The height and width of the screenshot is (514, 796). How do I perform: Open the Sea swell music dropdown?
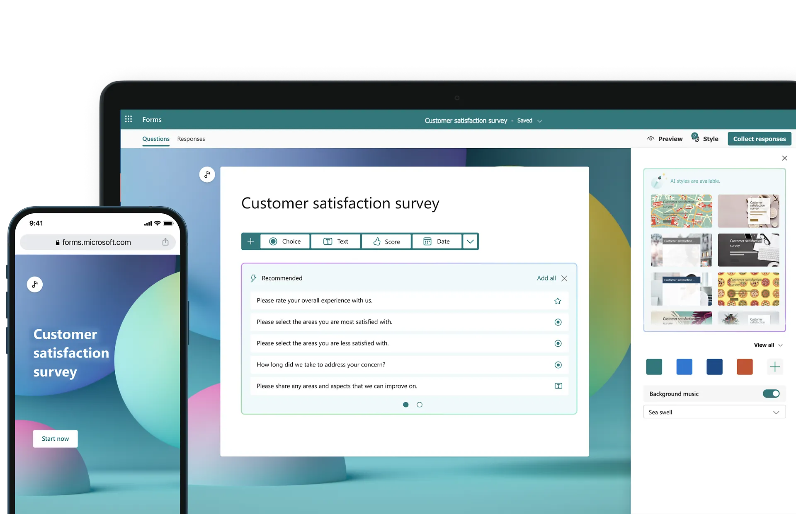(x=714, y=412)
